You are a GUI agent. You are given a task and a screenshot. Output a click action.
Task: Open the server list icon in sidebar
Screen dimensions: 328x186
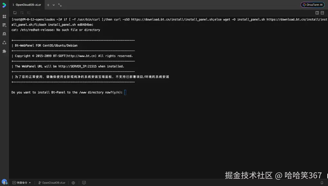4,25
